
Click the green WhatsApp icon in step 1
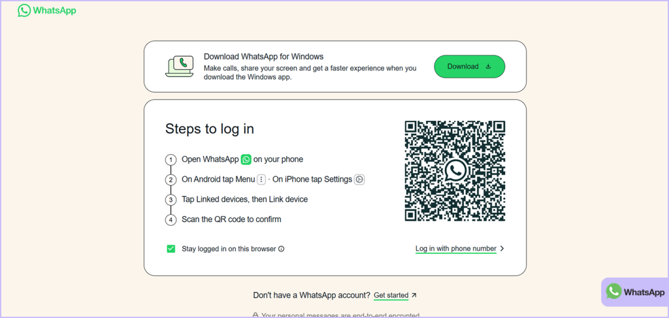click(x=246, y=159)
